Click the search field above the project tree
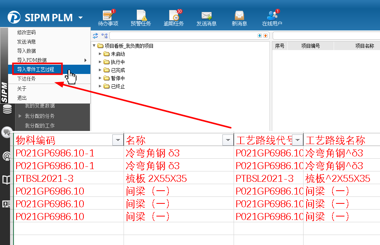 click(x=183, y=36)
